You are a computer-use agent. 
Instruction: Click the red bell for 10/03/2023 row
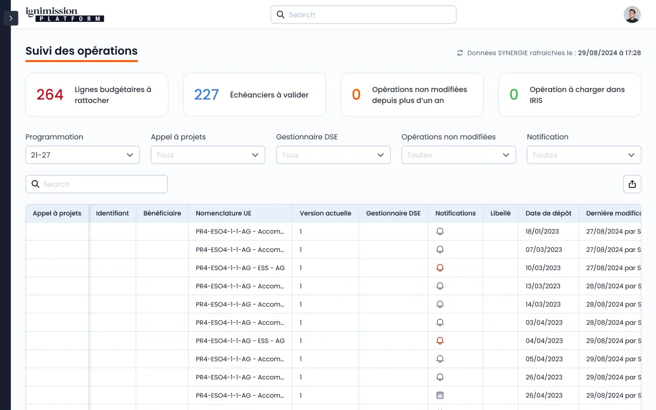pos(440,268)
